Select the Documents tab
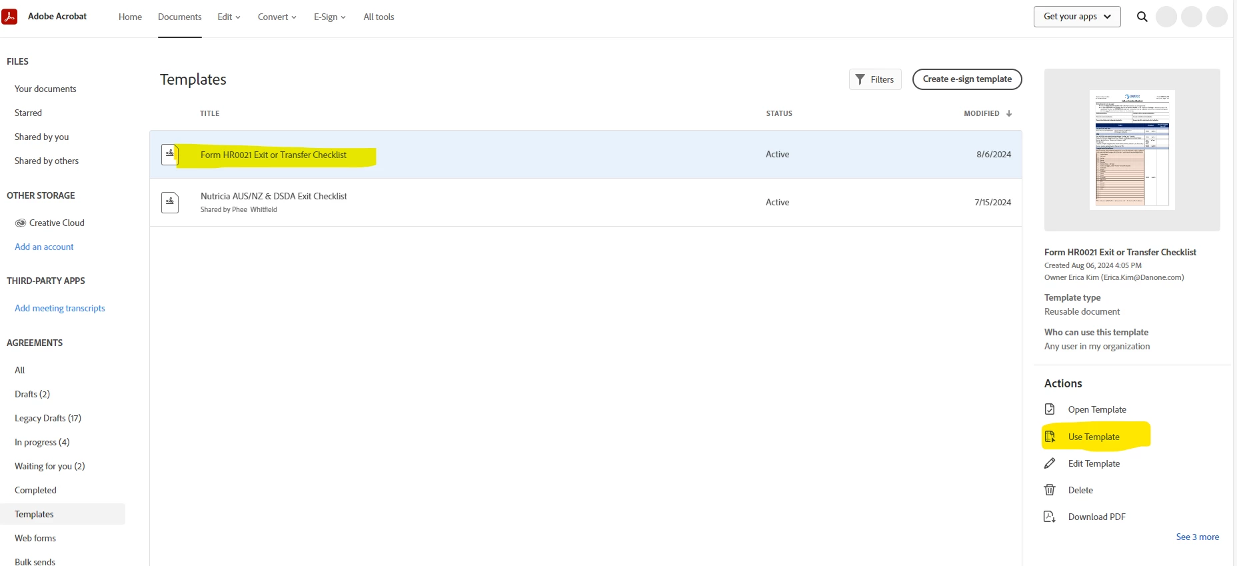 pos(179,17)
